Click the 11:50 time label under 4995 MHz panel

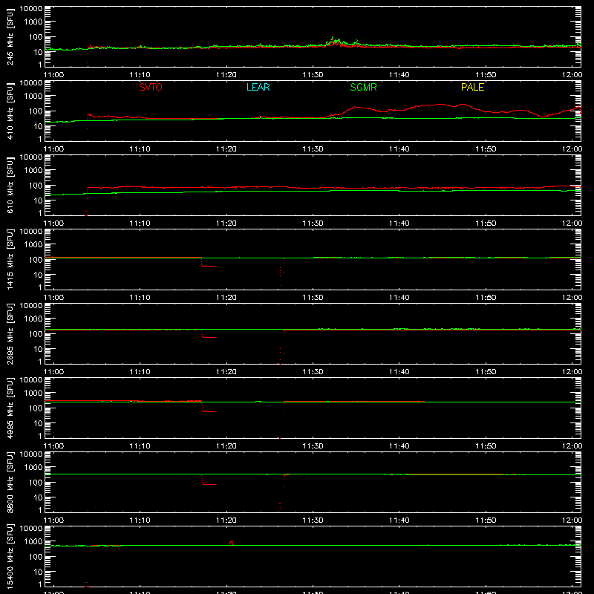pyautogui.click(x=486, y=446)
